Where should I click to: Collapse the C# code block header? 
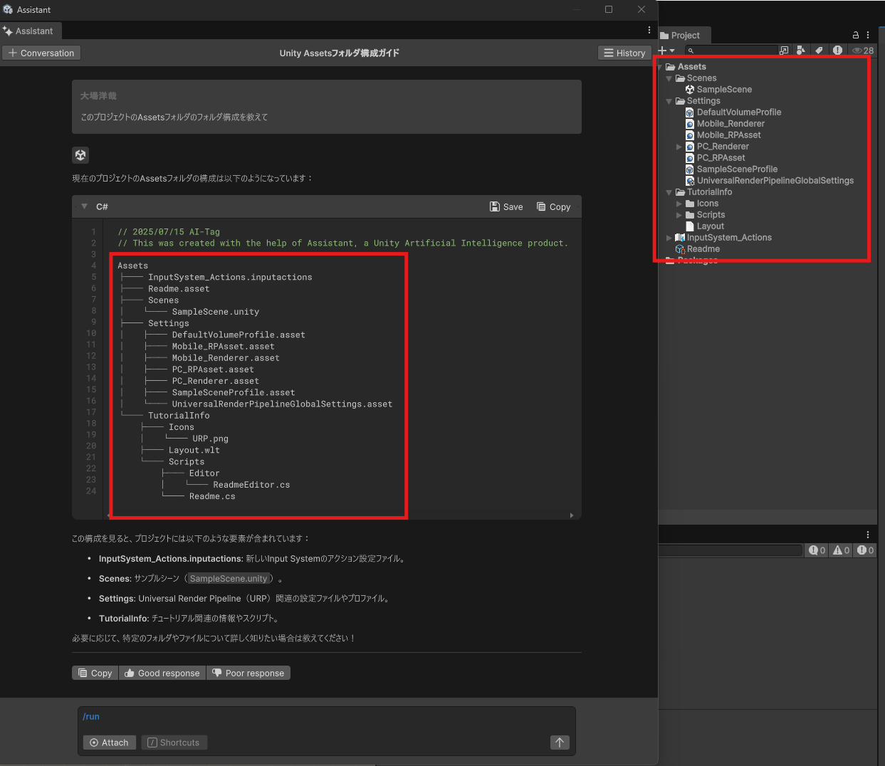pyautogui.click(x=84, y=206)
